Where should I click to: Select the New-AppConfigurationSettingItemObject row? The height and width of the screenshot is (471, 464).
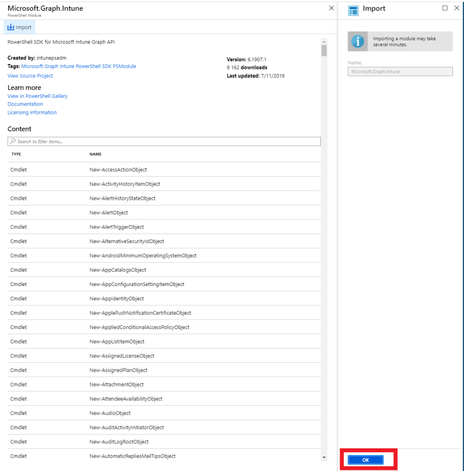click(x=164, y=284)
